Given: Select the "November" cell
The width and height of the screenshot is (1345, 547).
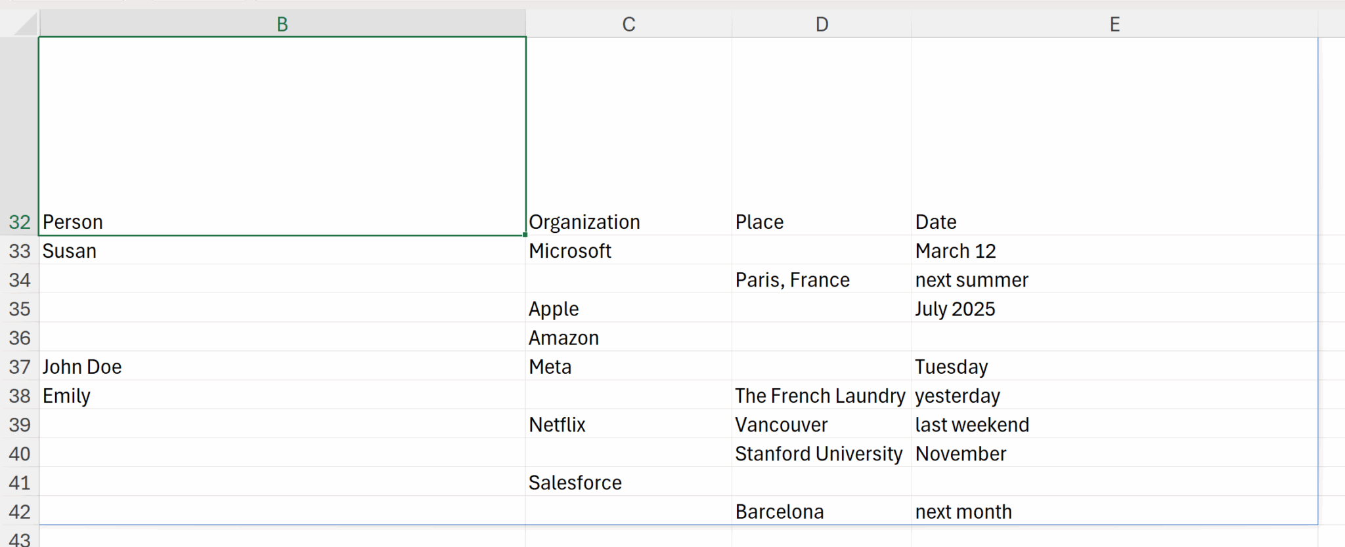Looking at the screenshot, I should coord(1114,453).
